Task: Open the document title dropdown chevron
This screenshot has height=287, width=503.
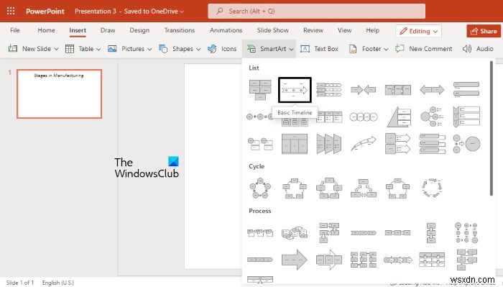Action: click(x=182, y=12)
